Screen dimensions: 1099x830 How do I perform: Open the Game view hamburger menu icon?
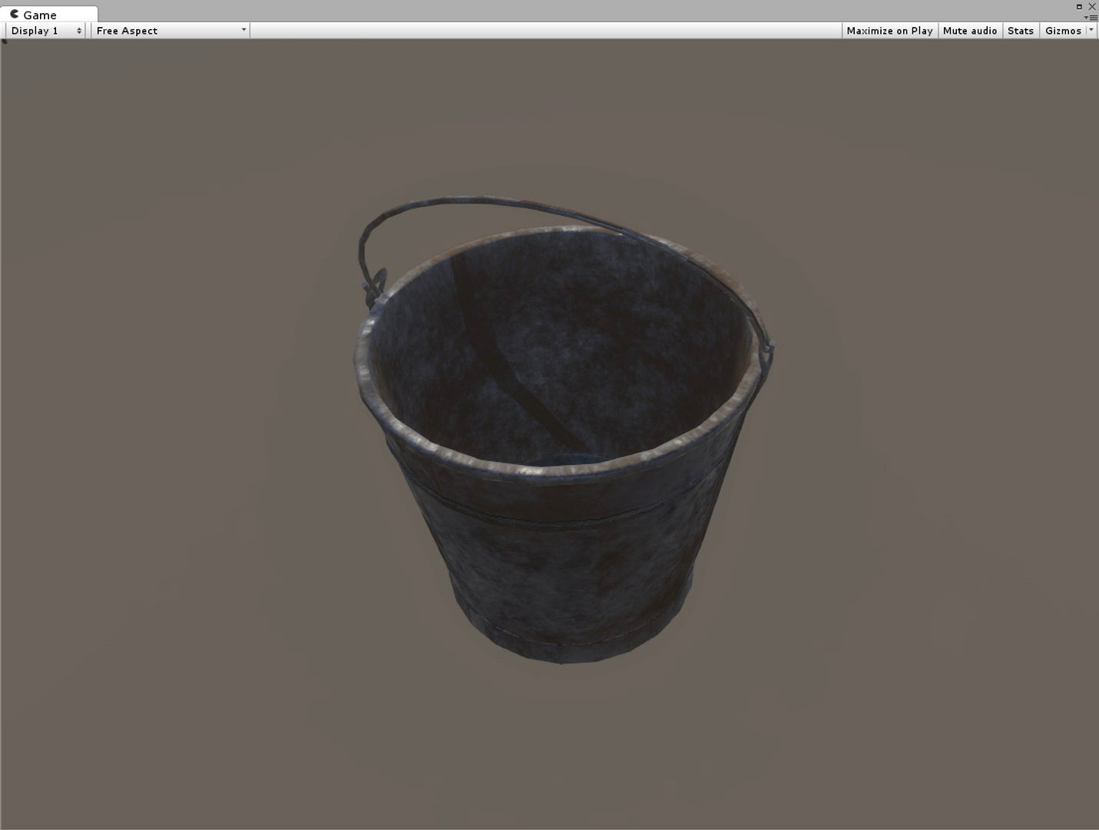1094,17
